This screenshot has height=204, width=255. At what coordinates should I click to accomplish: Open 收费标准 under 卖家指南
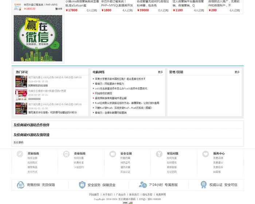click(x=79, y=163)
